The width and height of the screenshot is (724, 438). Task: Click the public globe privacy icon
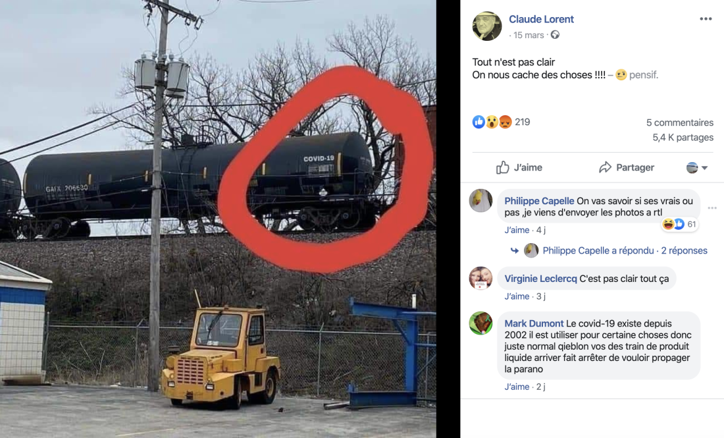(555, 35)
